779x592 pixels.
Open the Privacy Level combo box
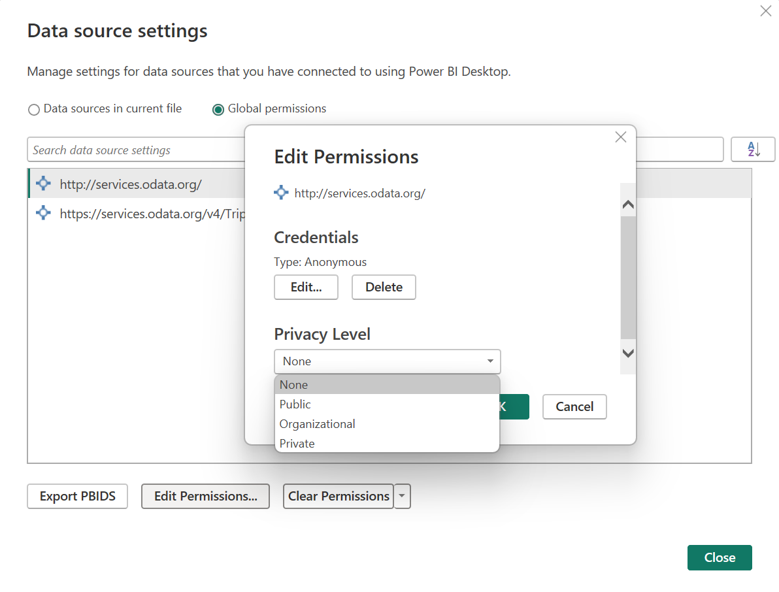[387, 361]
